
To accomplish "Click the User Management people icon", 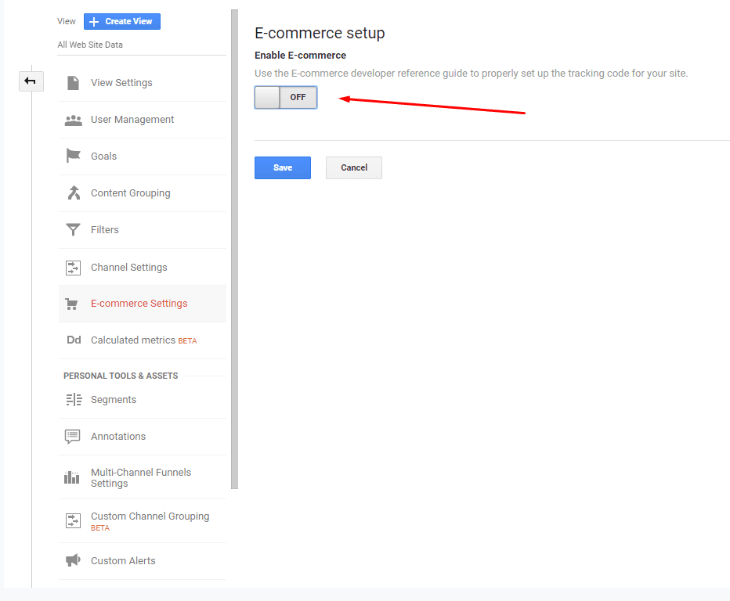I will click(73, 120).
